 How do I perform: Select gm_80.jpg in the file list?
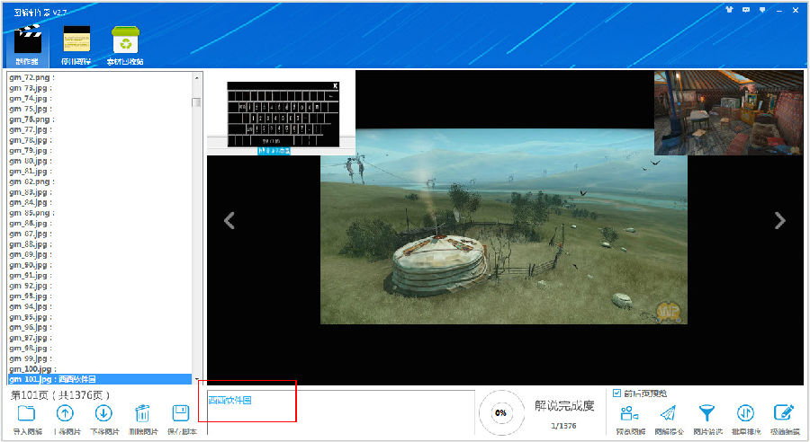[31, 161]
